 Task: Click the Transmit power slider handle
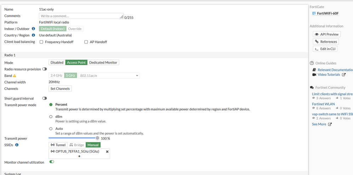pyautogui.click(x=97, y=138)
